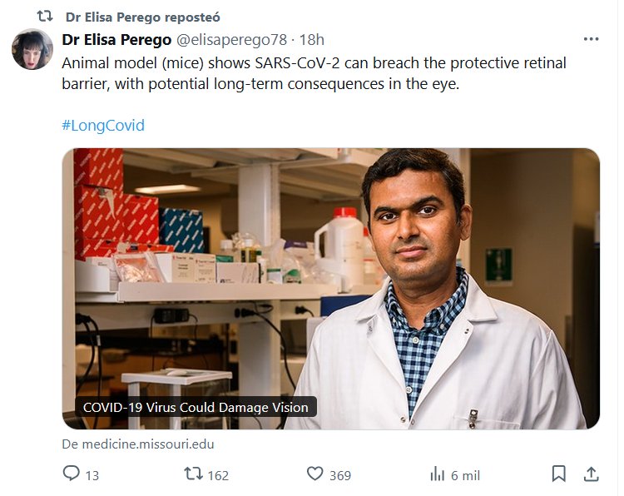Viewport: 624px width, 496px height.
Task: Open the three-dot more options menu
Action: 591,39
